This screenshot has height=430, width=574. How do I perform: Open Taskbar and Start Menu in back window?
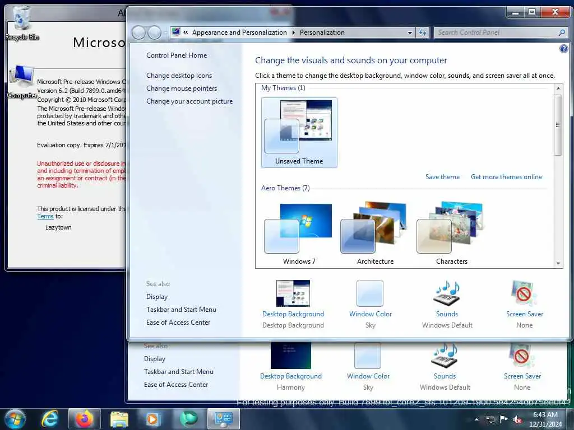point(179,372)
